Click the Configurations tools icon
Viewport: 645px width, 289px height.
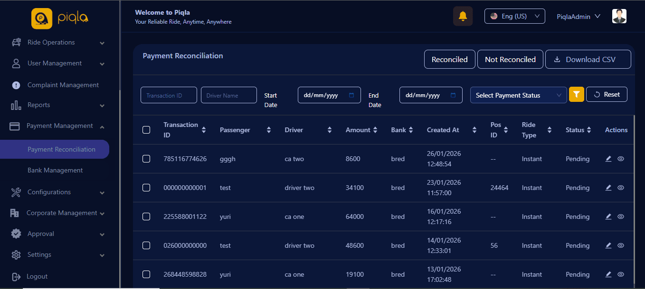click(x=16, y=192)
